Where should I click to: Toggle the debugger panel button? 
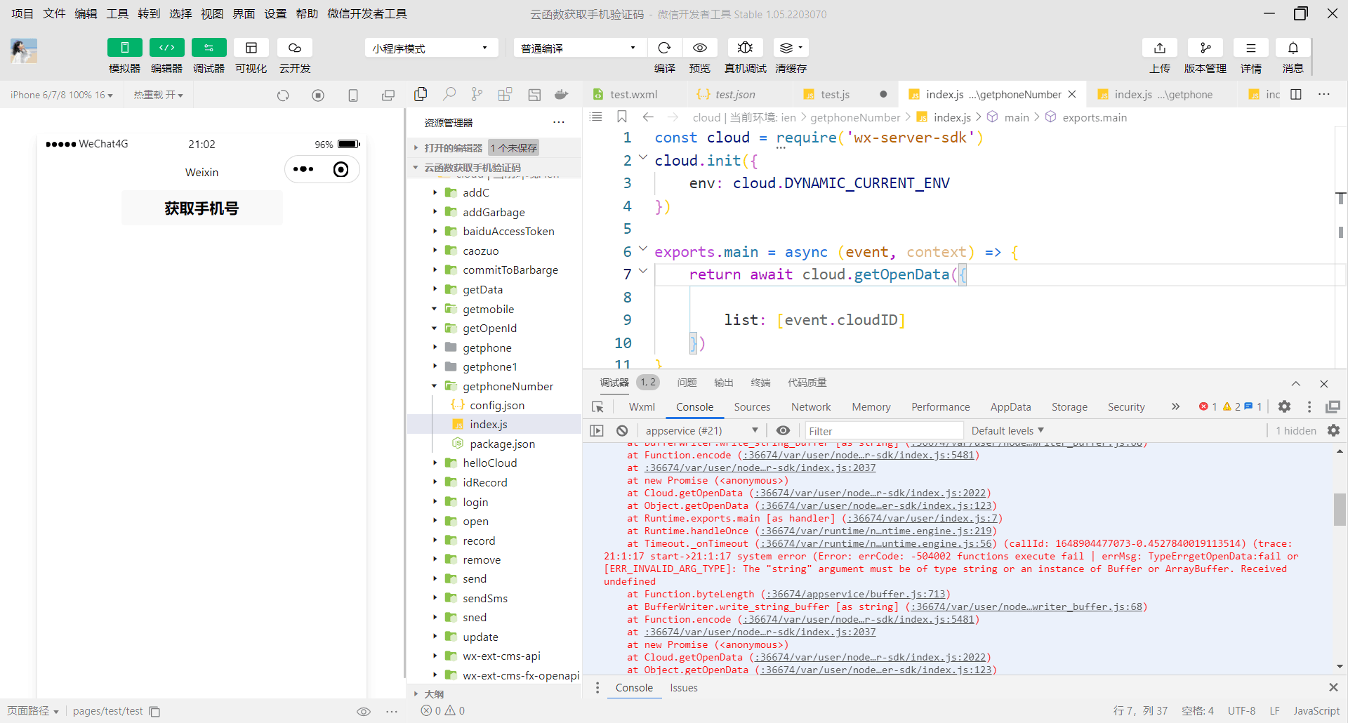(209, 48)
